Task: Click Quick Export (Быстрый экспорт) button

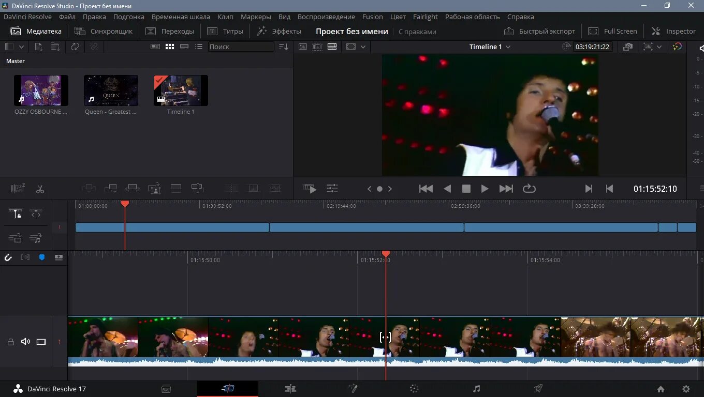Action: click(x=540, y=31)
